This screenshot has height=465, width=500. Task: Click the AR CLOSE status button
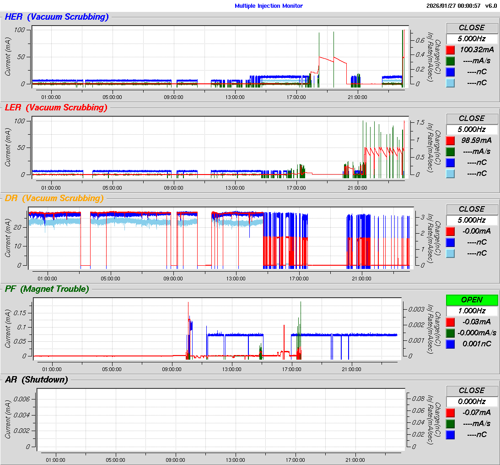coord(472,390)
